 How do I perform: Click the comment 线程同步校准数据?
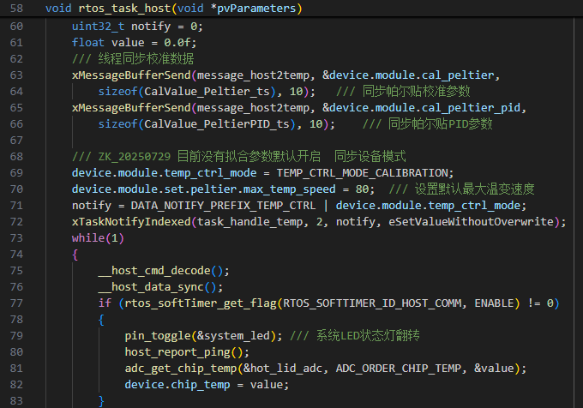coord(146,58)
